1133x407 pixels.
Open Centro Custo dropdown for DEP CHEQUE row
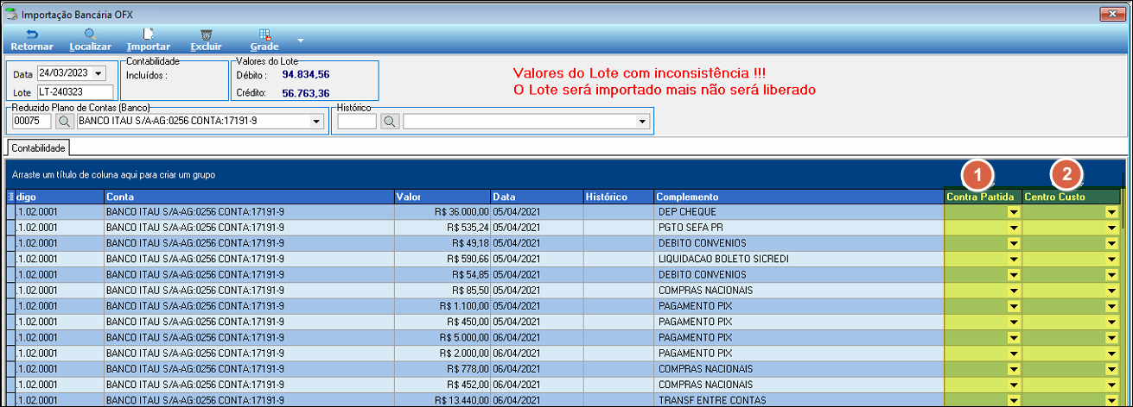tap(1112, 212)
